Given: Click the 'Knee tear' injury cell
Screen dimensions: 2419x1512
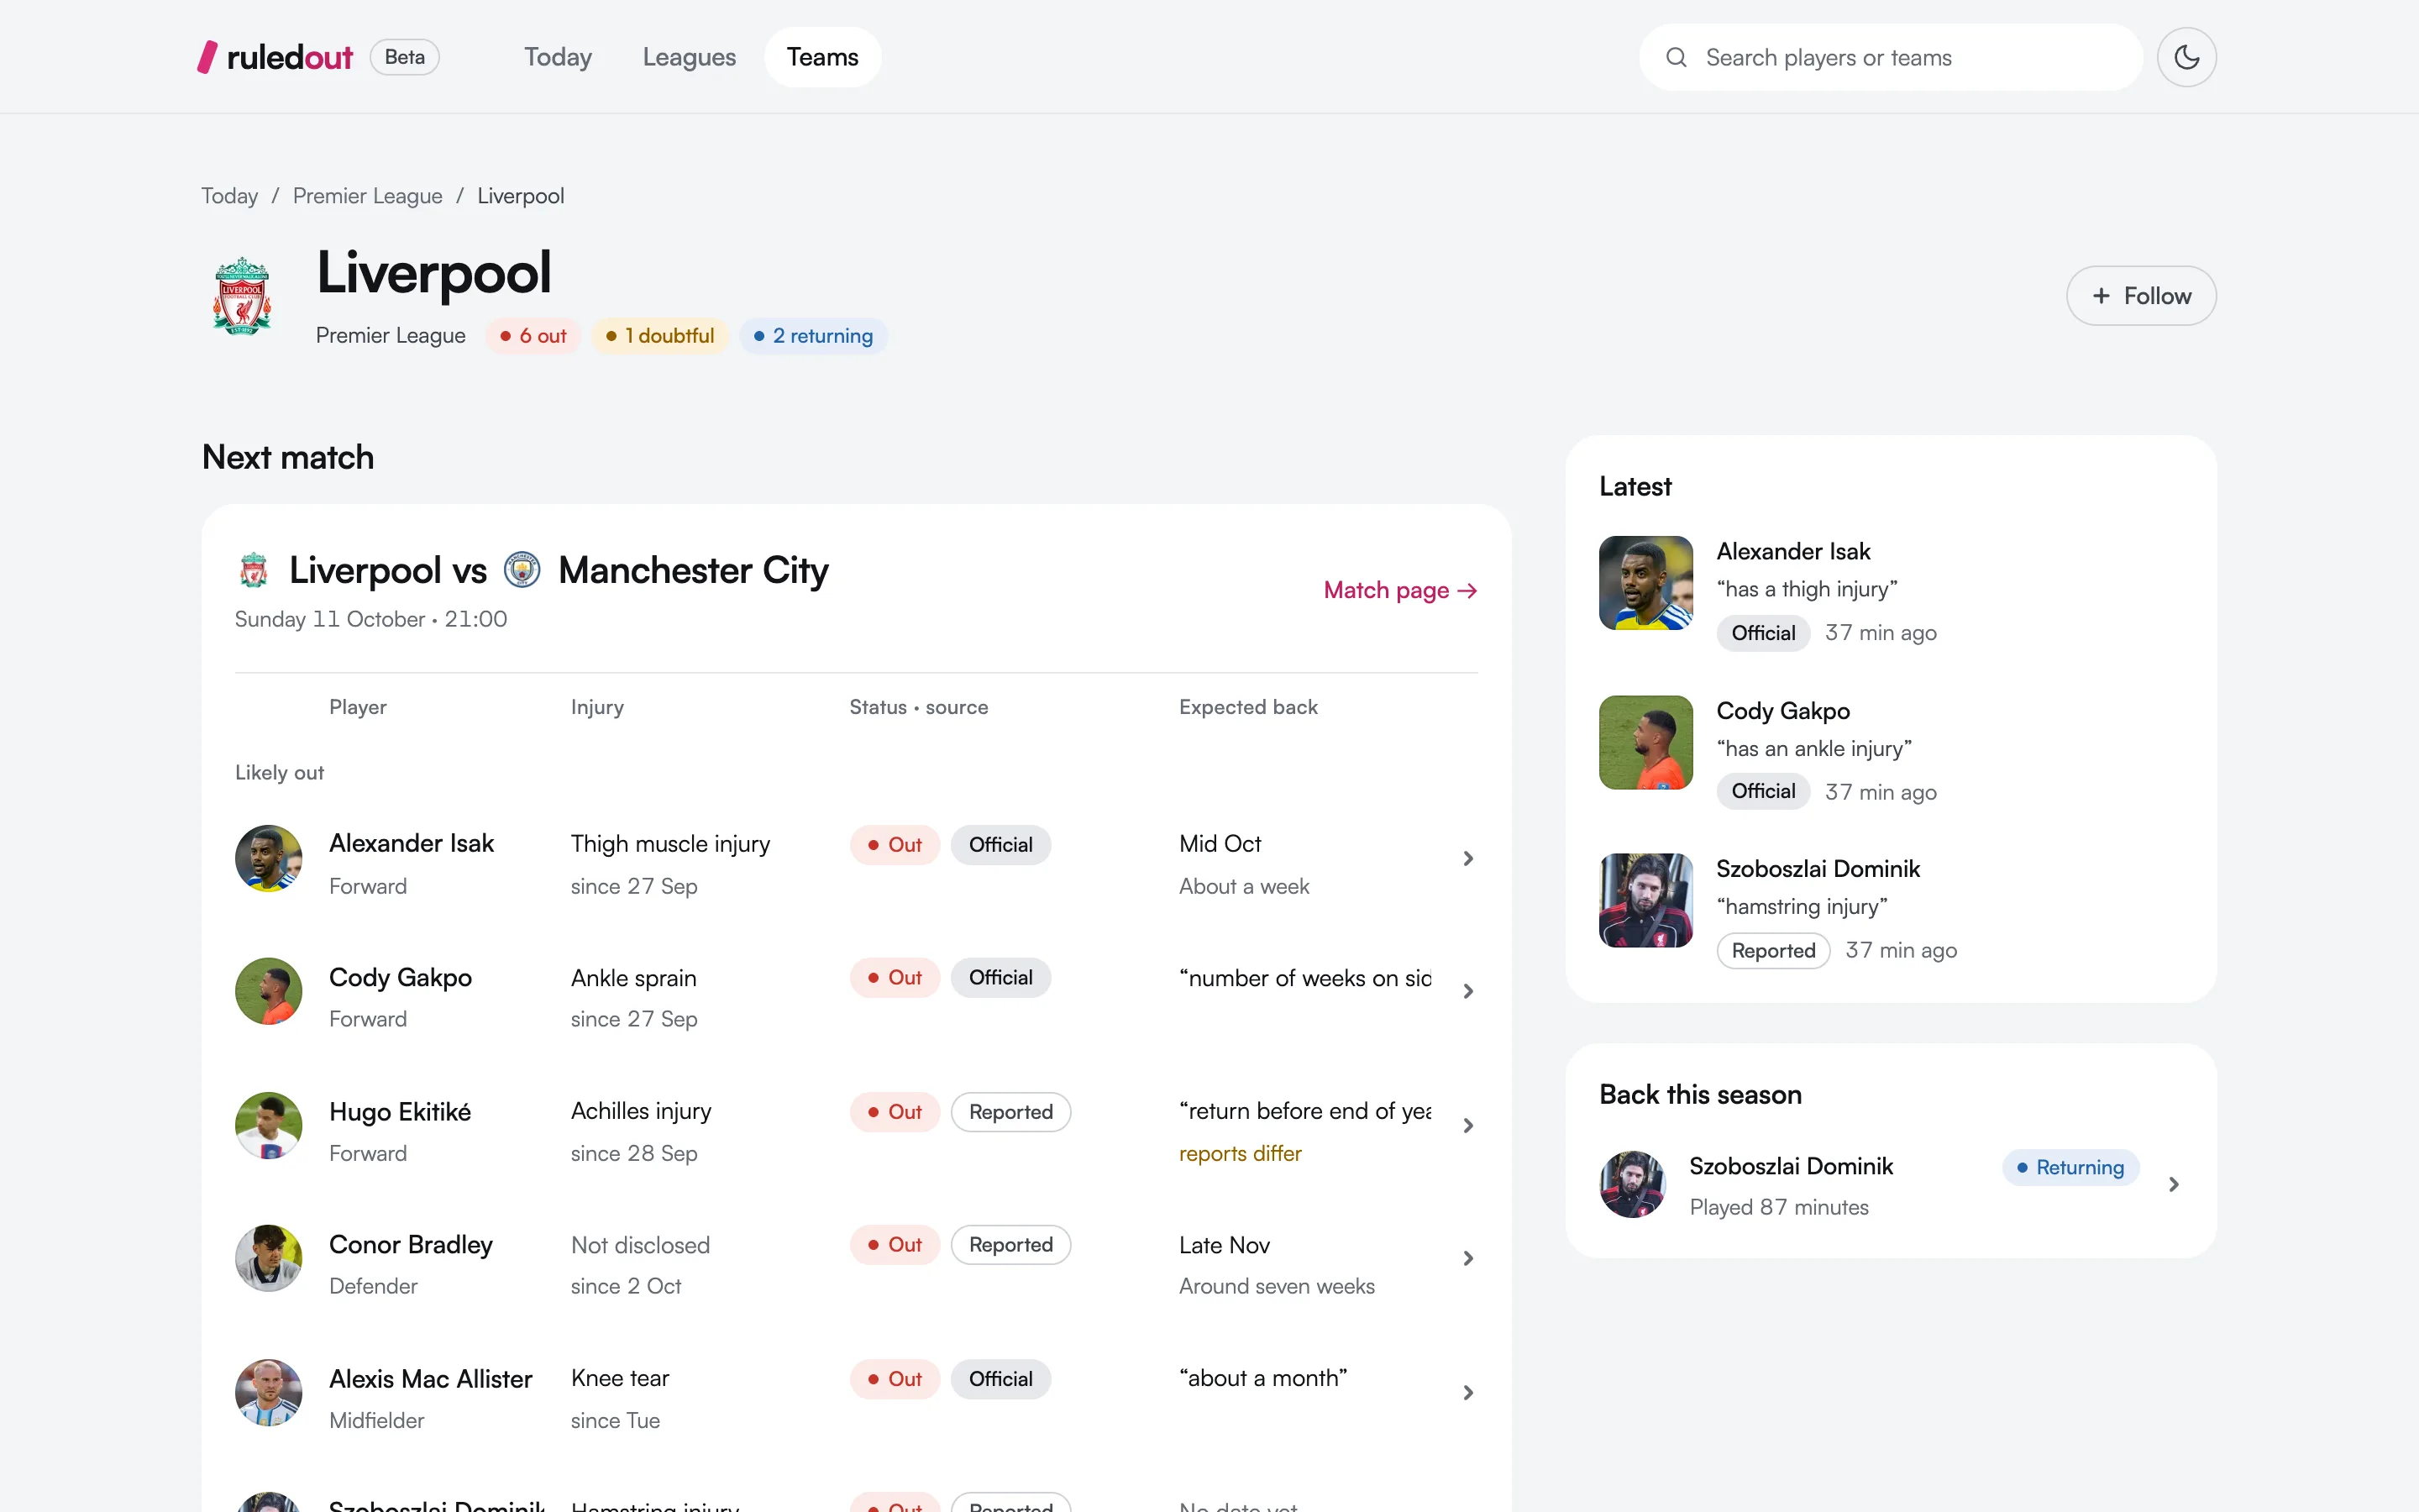Looking at the screenshot, I should pos(620,1378).
